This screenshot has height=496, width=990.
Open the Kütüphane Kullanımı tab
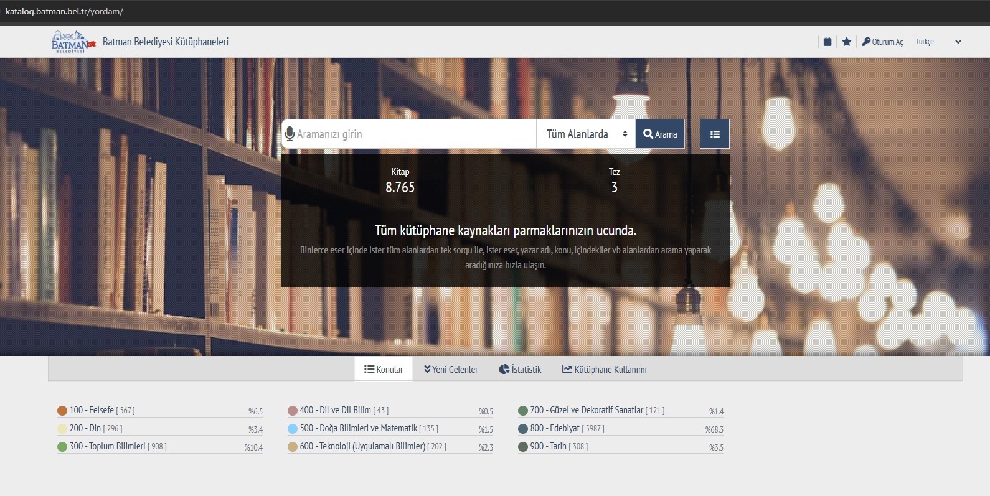(x=604, y=369)
